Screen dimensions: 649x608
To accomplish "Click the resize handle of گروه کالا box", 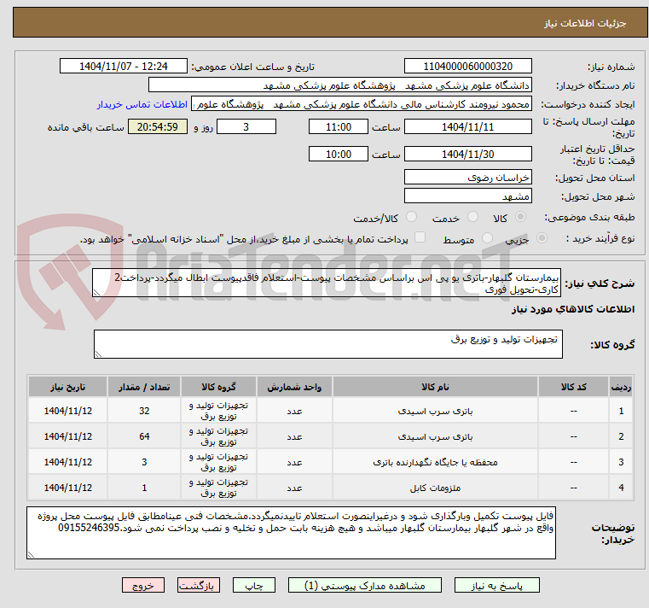I will (x=98, y=354).
